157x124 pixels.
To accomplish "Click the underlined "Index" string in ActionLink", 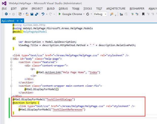I will [x=93, y=72].
